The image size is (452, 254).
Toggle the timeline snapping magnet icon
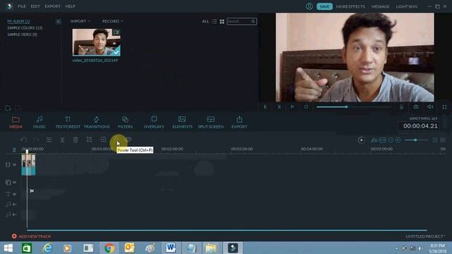(14, 150)
